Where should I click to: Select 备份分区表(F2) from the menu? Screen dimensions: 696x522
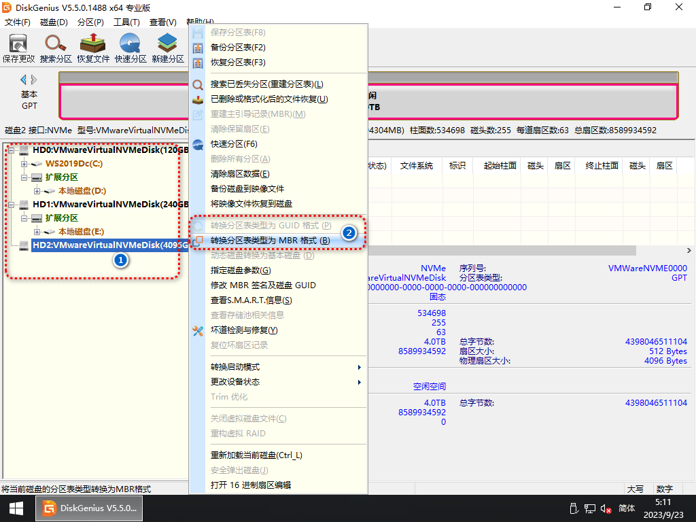coord(238,48)
